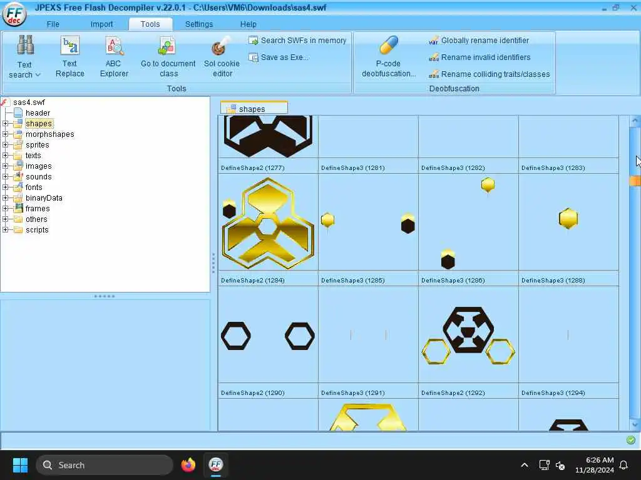Screen dimensions: 641x480
Task: Click Rename invalid identifiers
Action: coord(479,57)
